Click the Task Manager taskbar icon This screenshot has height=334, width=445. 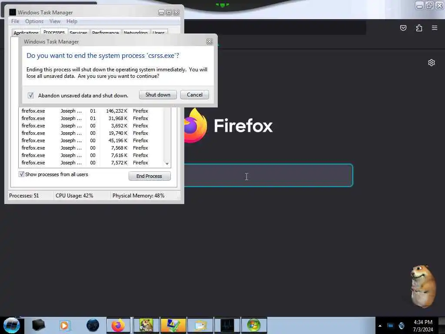coord(227,325)
